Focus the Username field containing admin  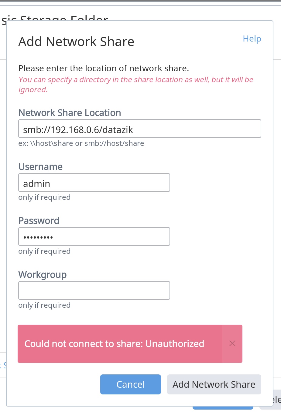click(94, 183)
